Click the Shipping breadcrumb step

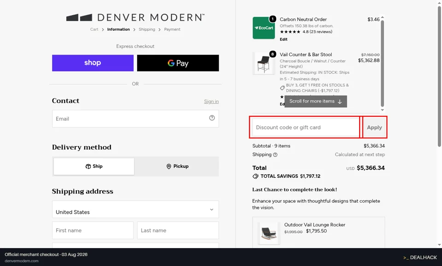pos(147,29)
